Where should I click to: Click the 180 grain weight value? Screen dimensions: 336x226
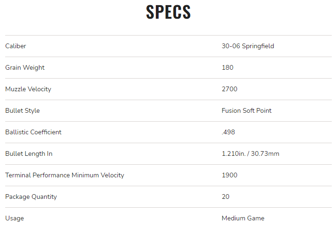pyautogui.click(x=227, y=67)
